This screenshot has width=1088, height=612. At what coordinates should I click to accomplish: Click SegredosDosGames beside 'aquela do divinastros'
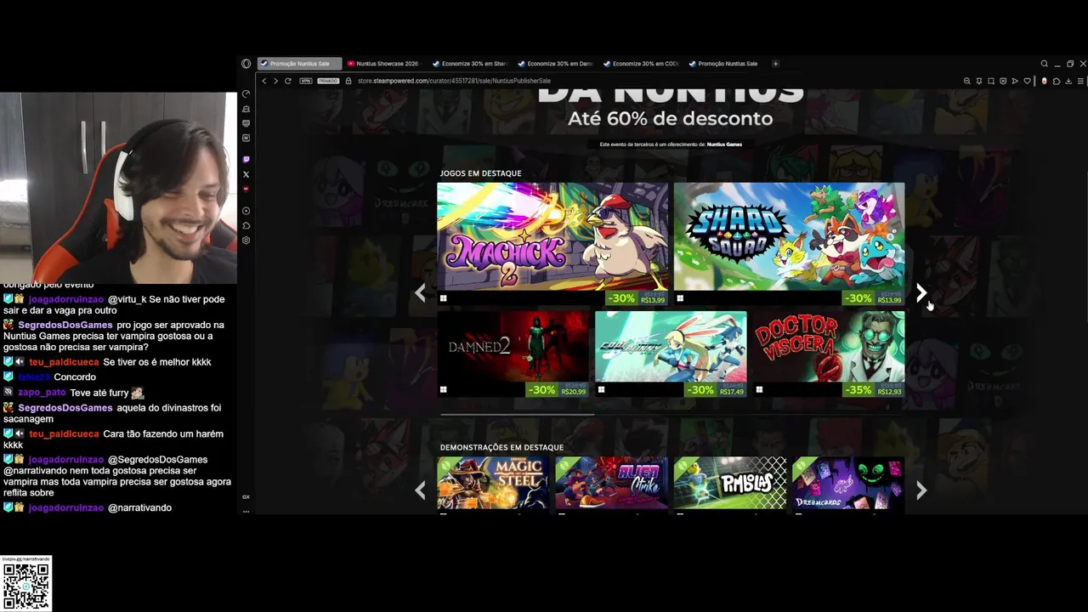(x=65, y=408)
